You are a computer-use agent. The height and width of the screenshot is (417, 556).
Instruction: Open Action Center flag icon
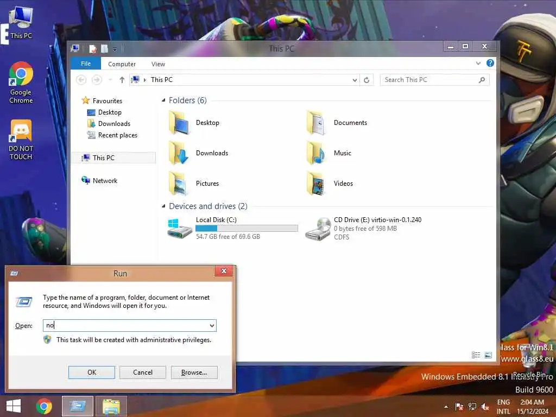pyautogui.click(x=459, y=407)
